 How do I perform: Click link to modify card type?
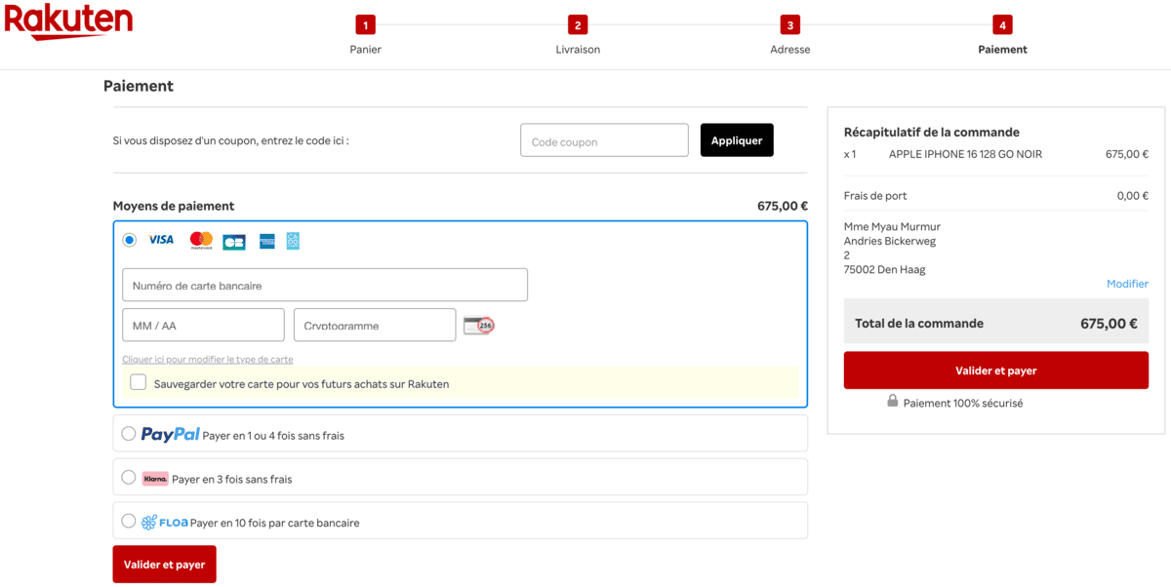coord(207,360)
